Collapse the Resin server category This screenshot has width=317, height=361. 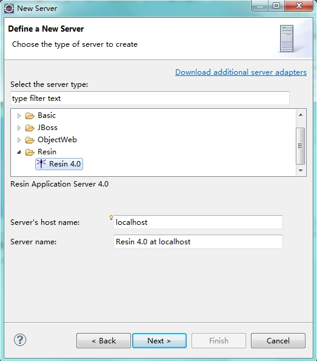point(19,152)
